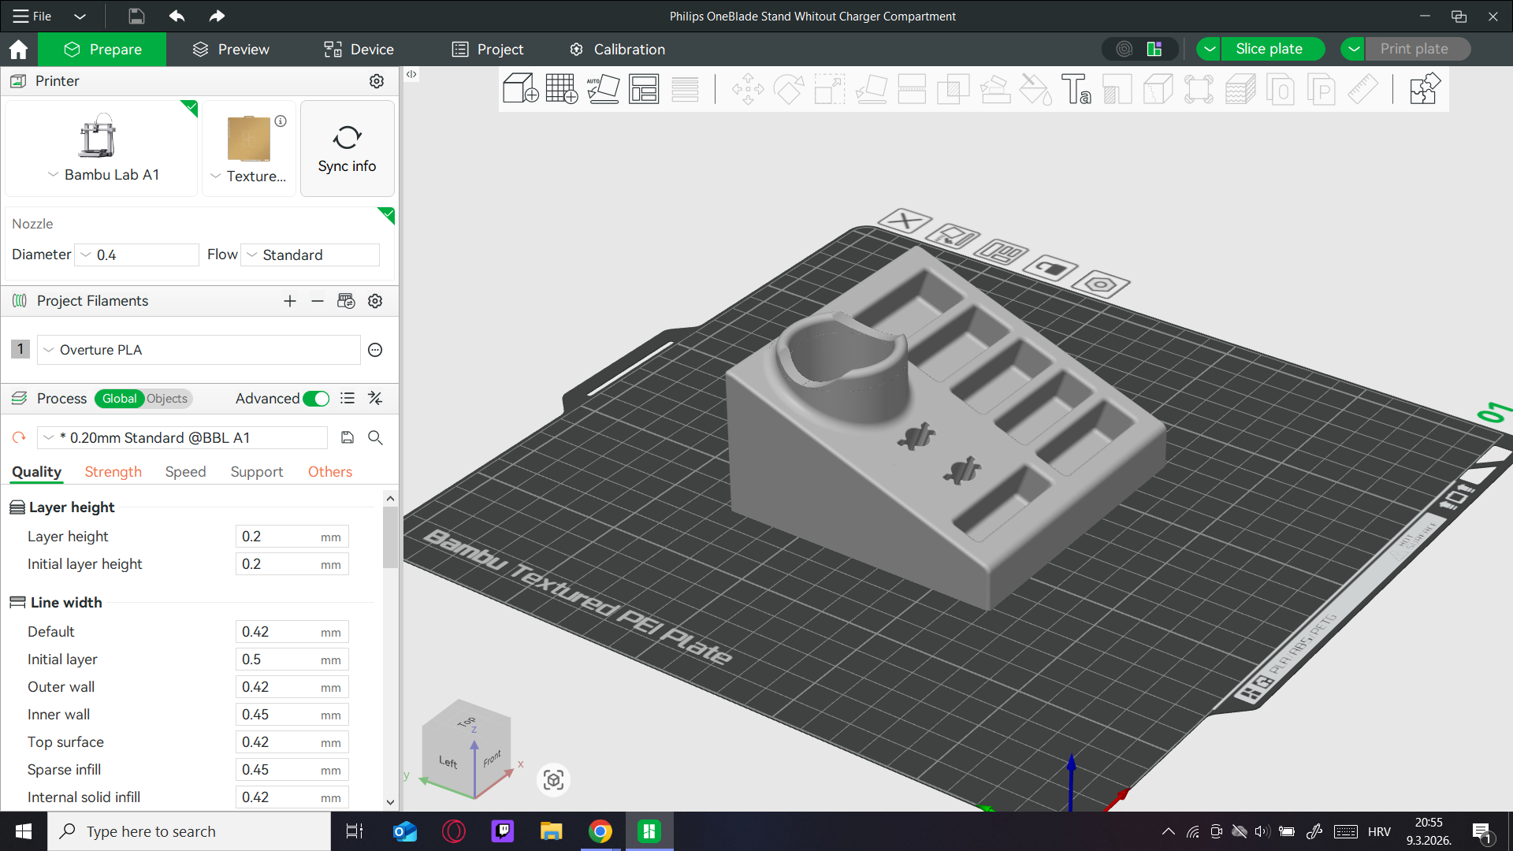Switch to the Calibration tab
1513x851 pixels.
[617, 50]
